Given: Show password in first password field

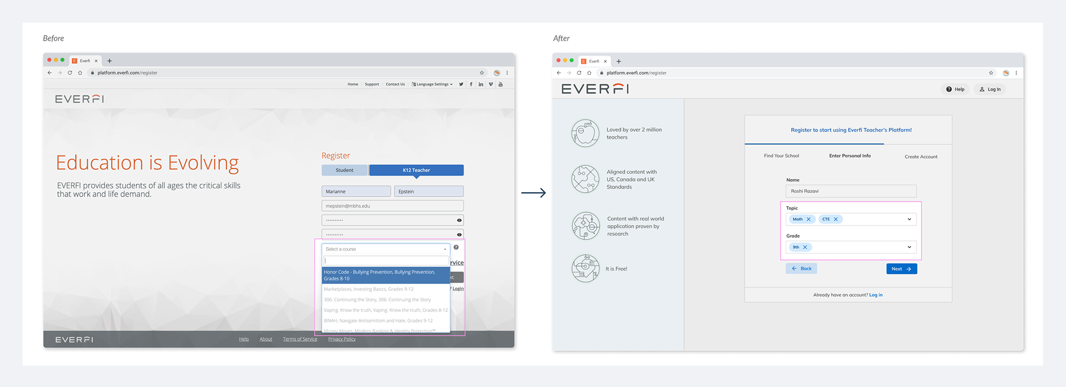Looking at the screenshot, I should pos(459,220).
